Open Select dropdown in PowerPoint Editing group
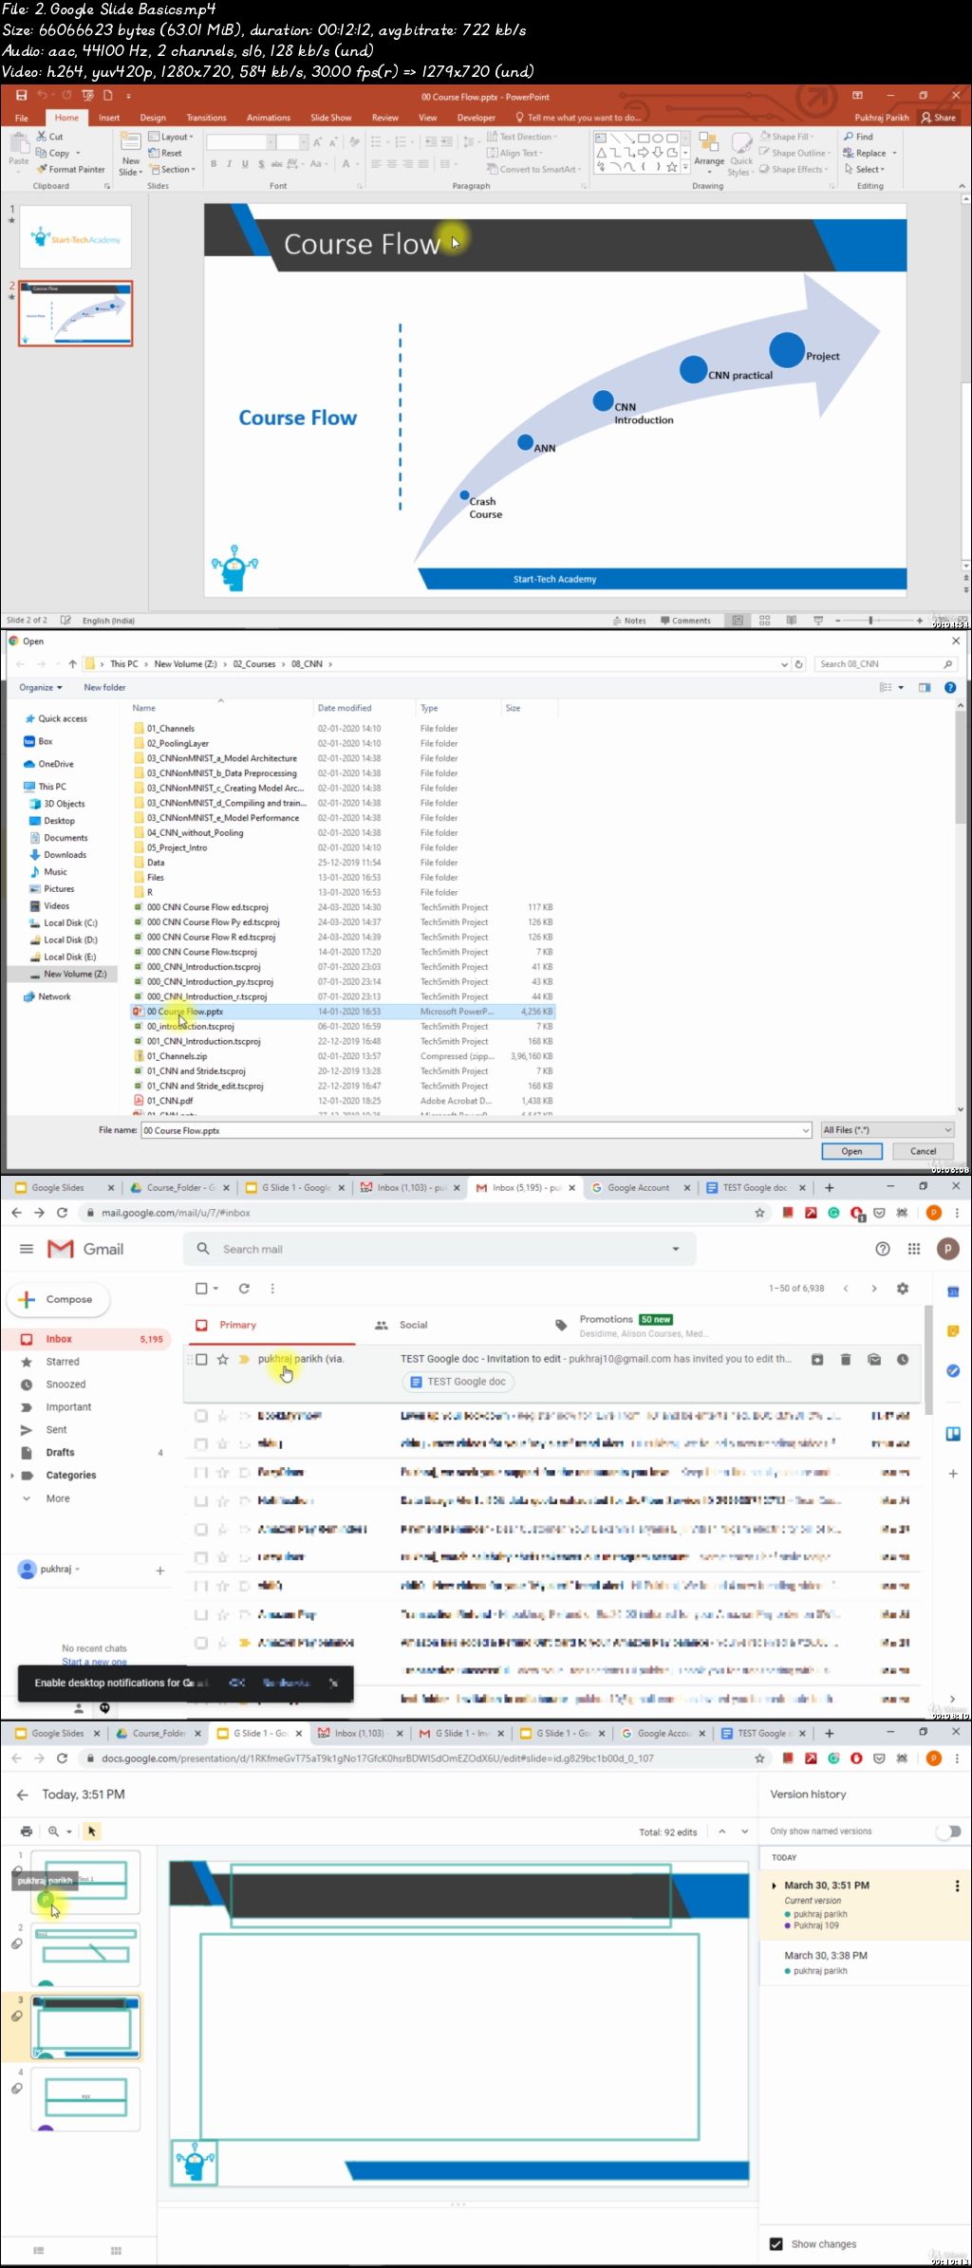Screen dimensions: 972x2268 point(865,169)
